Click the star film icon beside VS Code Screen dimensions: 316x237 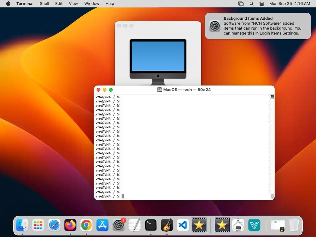(x=199, y=225)
